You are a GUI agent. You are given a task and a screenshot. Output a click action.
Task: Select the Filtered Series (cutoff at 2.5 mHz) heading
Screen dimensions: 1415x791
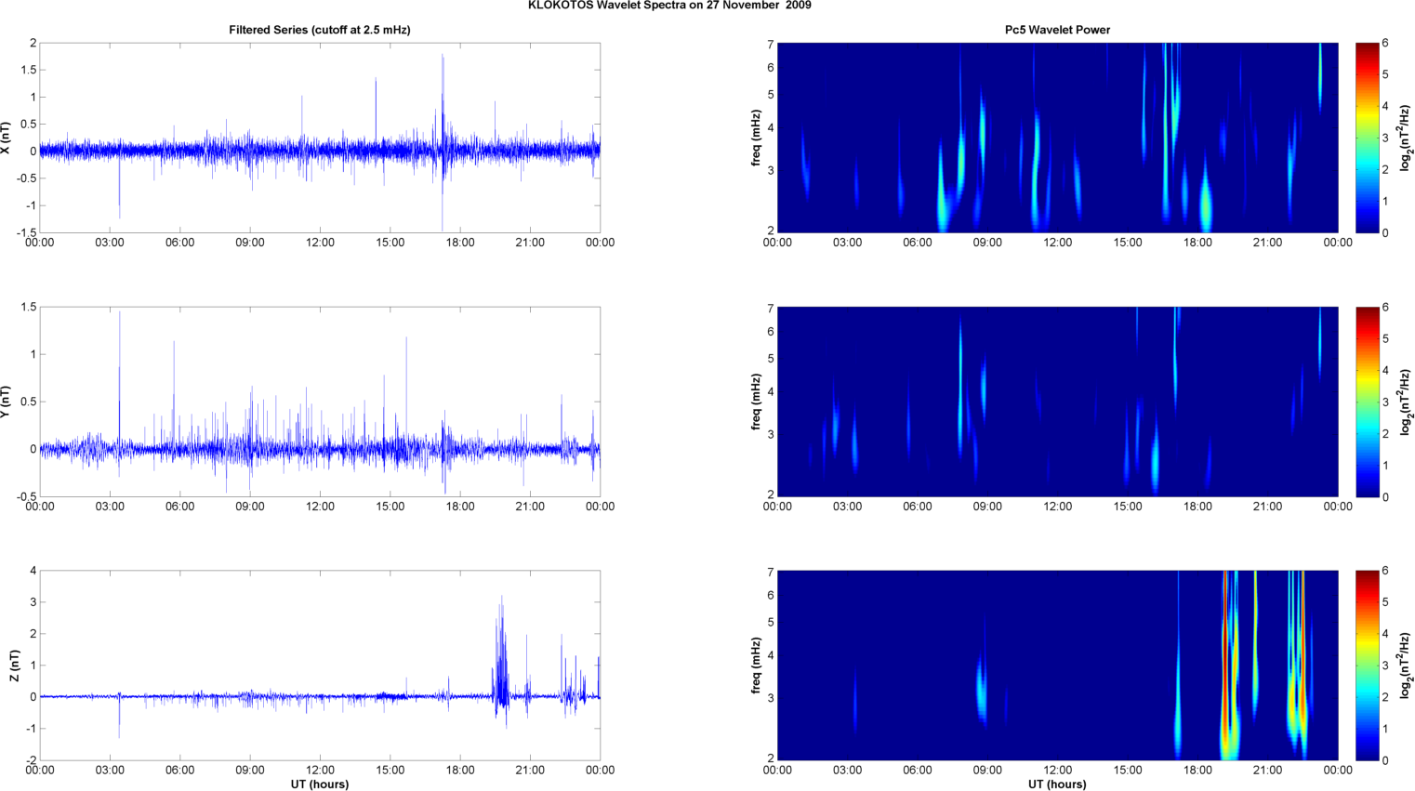pyautogui.click(x=320, y=30)
